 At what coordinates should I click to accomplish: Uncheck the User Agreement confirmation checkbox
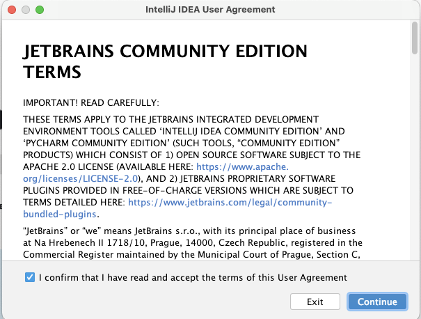pos(30,277)
